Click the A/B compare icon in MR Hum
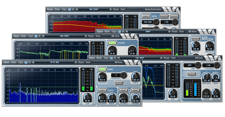225x117 pixels. click(x=26, y=62)
